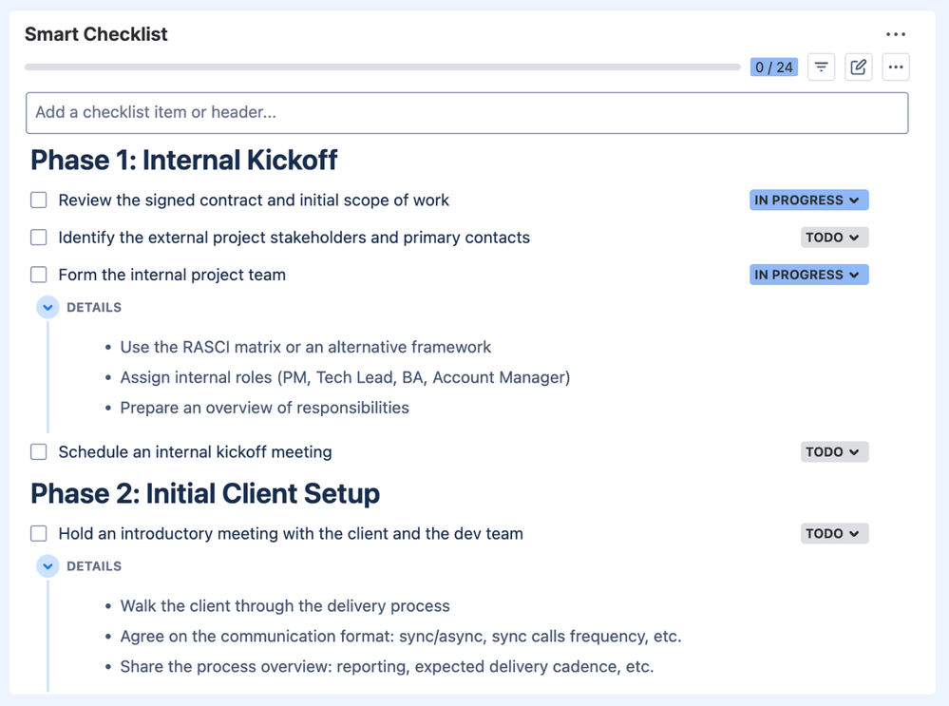Viewport: 949px width, 706px height.
Task: Open TODO status dropdown for Hold an introductory meeting
Action: pyautogui.click(x=835, y=533)
